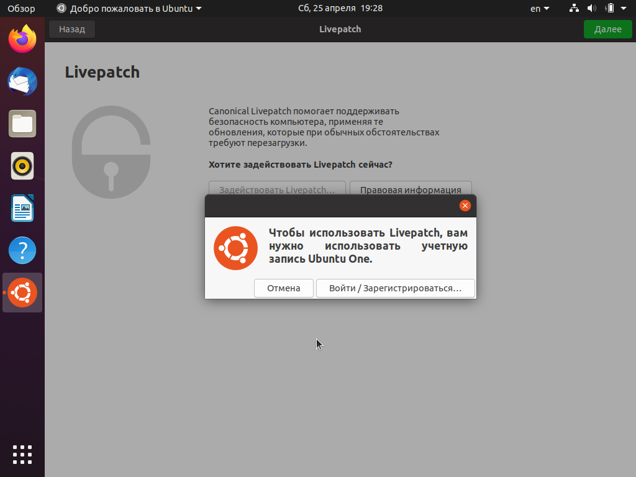Screen dimensions: 636x477
Task: Select the Ubuntu welcome app dock icon
Action: [22, 293]
